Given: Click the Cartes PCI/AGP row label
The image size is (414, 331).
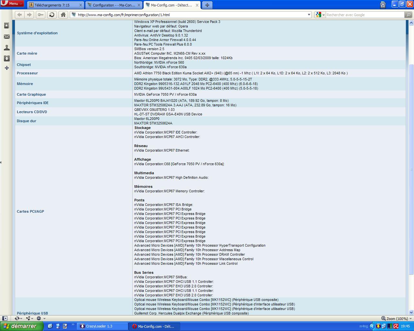Looking at the screenshot, I should 30,211.
